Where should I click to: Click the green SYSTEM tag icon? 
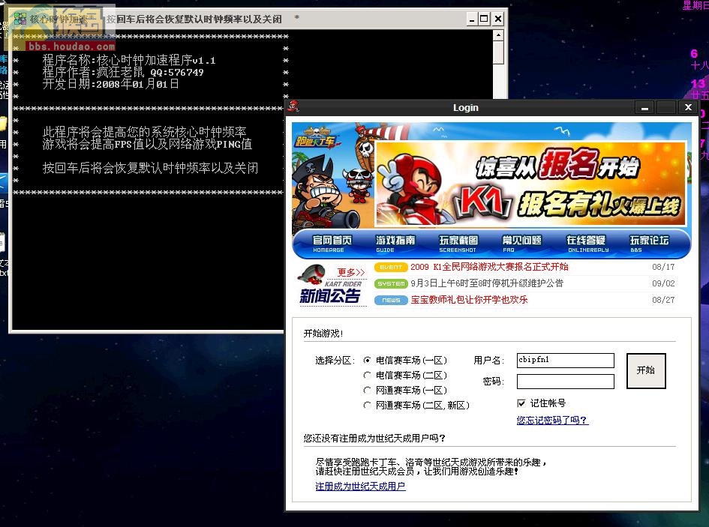(391, 284)
